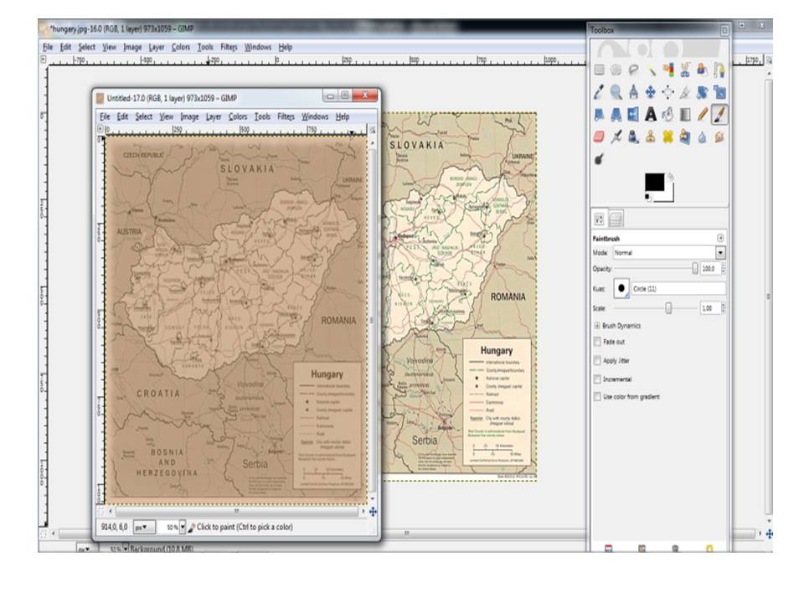Select the Scissors Select tool

(685, 70)
